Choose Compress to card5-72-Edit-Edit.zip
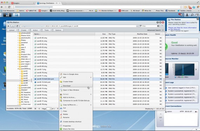Viewport: 200px width, 131px height. pos(76,101)
